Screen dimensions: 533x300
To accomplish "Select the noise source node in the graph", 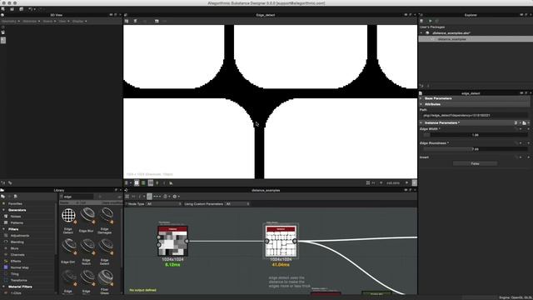I will tap(172, 241).
